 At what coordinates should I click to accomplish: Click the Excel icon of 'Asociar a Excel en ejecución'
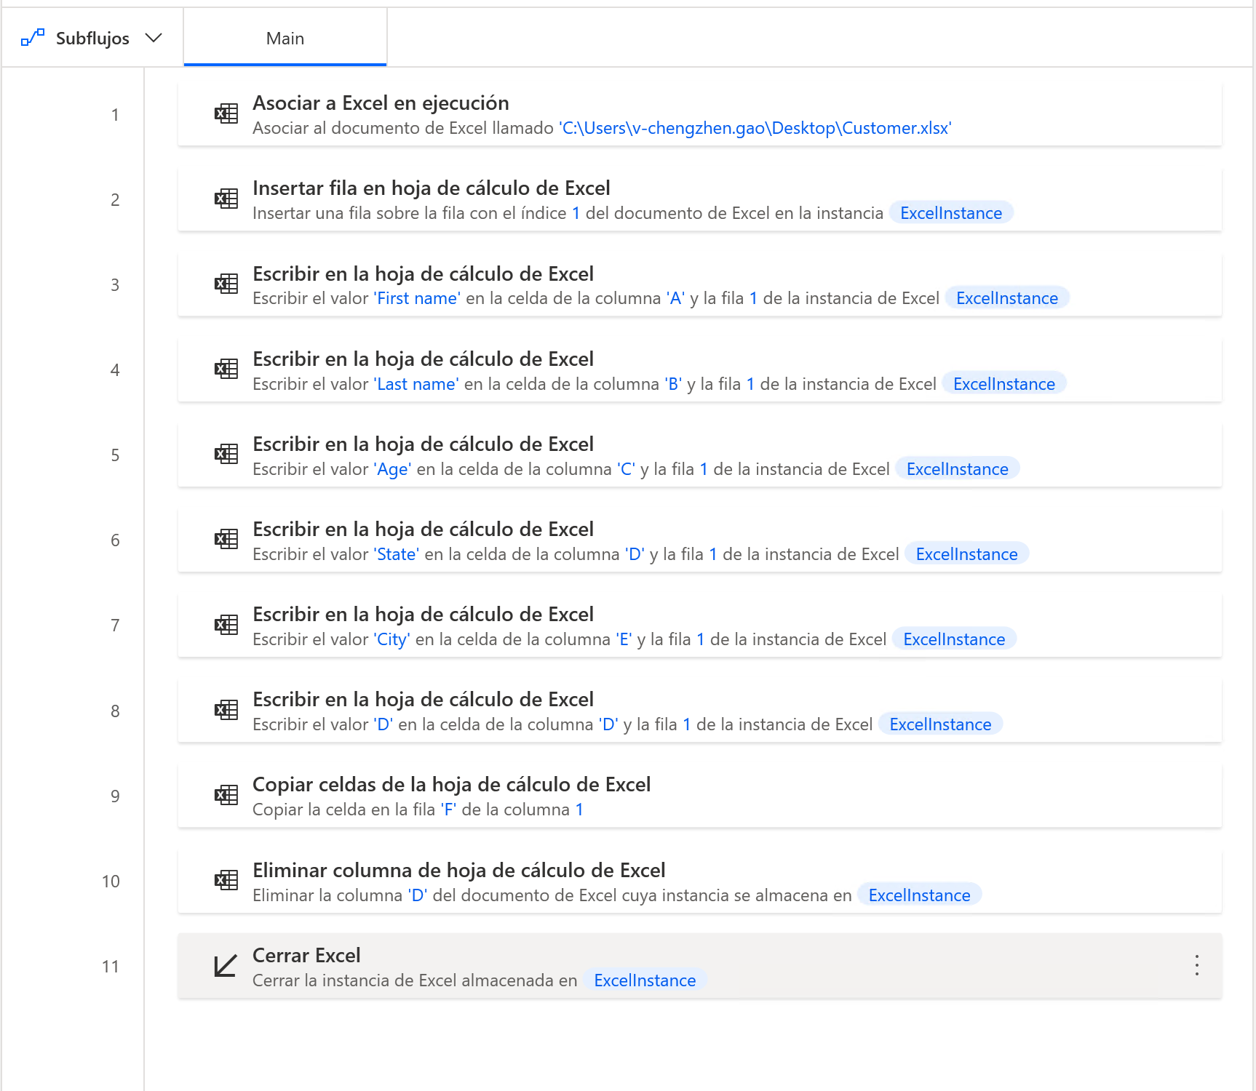click(226, 114)
